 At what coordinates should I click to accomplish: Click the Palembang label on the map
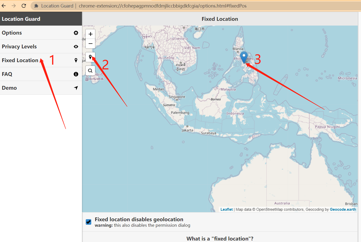point(180,113)
